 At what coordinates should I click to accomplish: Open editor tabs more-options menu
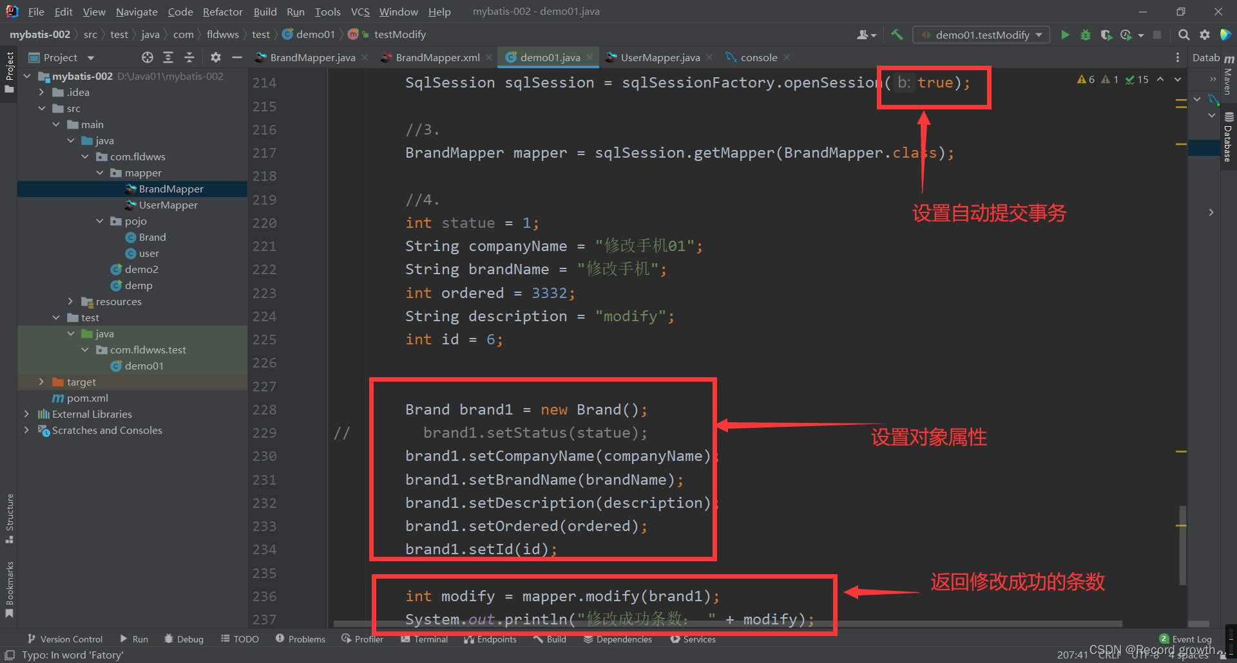point(1178,57)
